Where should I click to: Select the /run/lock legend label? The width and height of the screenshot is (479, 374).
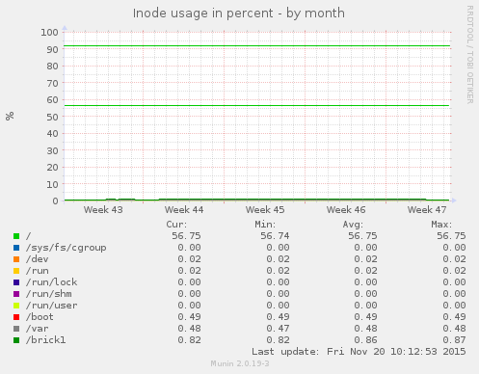pyautogui.click(x=51, y=282)
